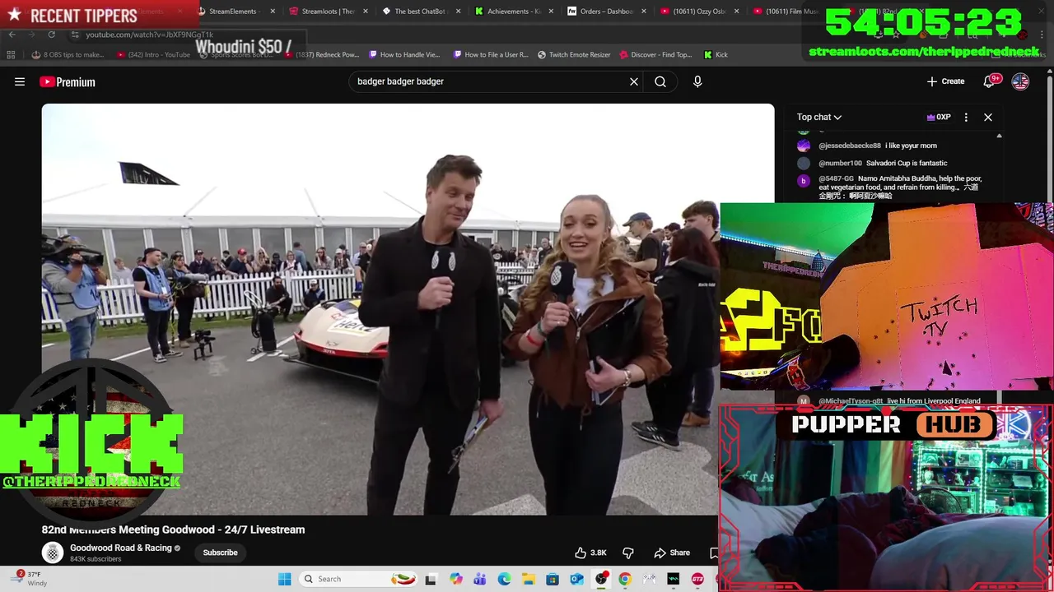Screen dimensions: 1054x592
Task: Open the Twitch Emote Resizer bookmark
Action: [x=574, y=54]
